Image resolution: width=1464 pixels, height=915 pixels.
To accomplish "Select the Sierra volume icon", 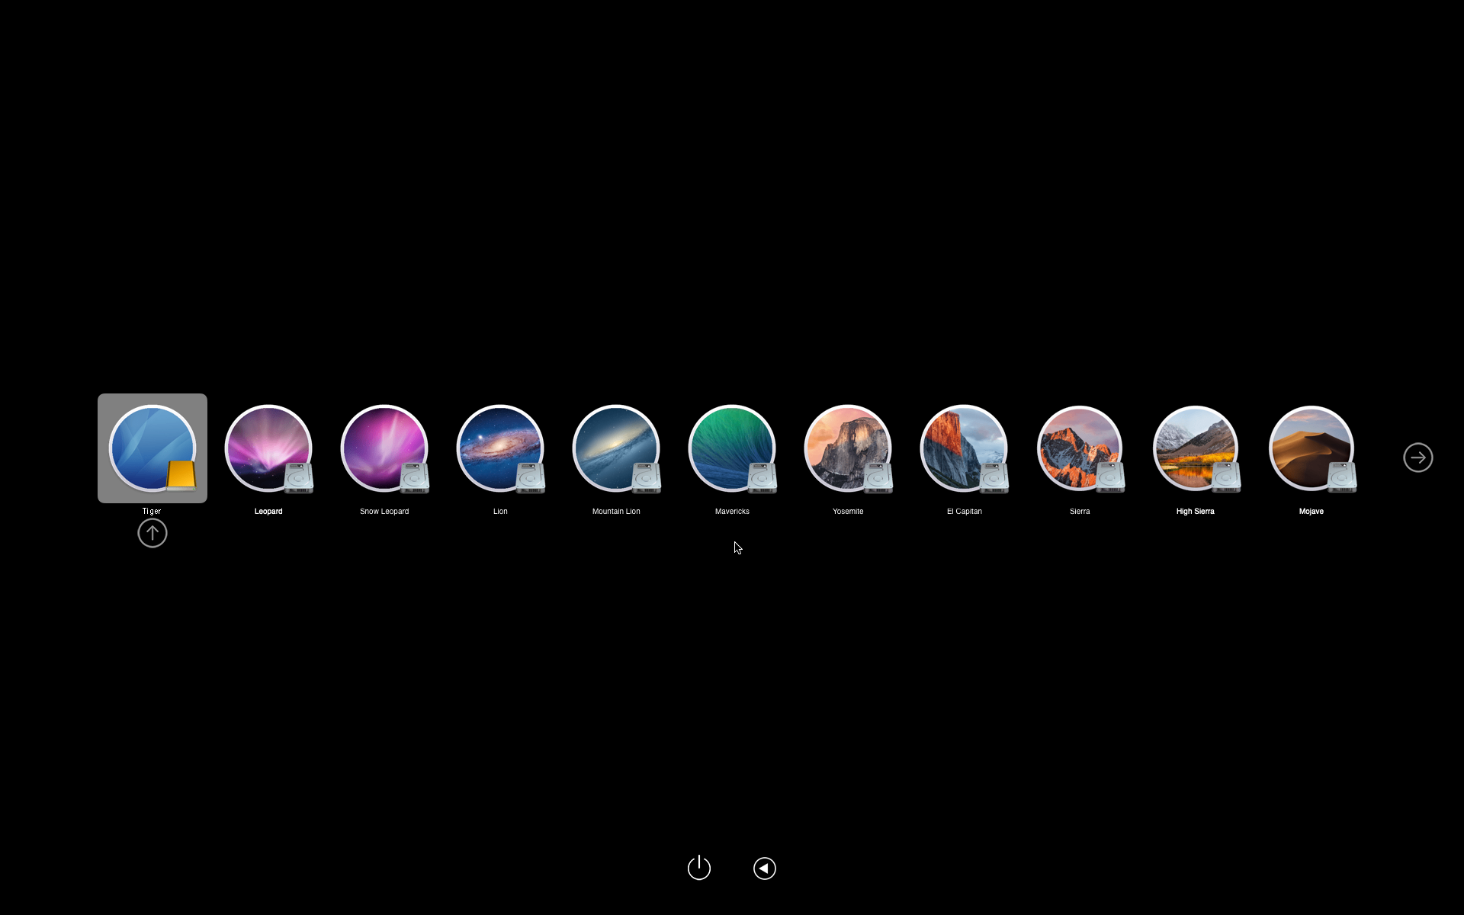I will pos(1080,448).
